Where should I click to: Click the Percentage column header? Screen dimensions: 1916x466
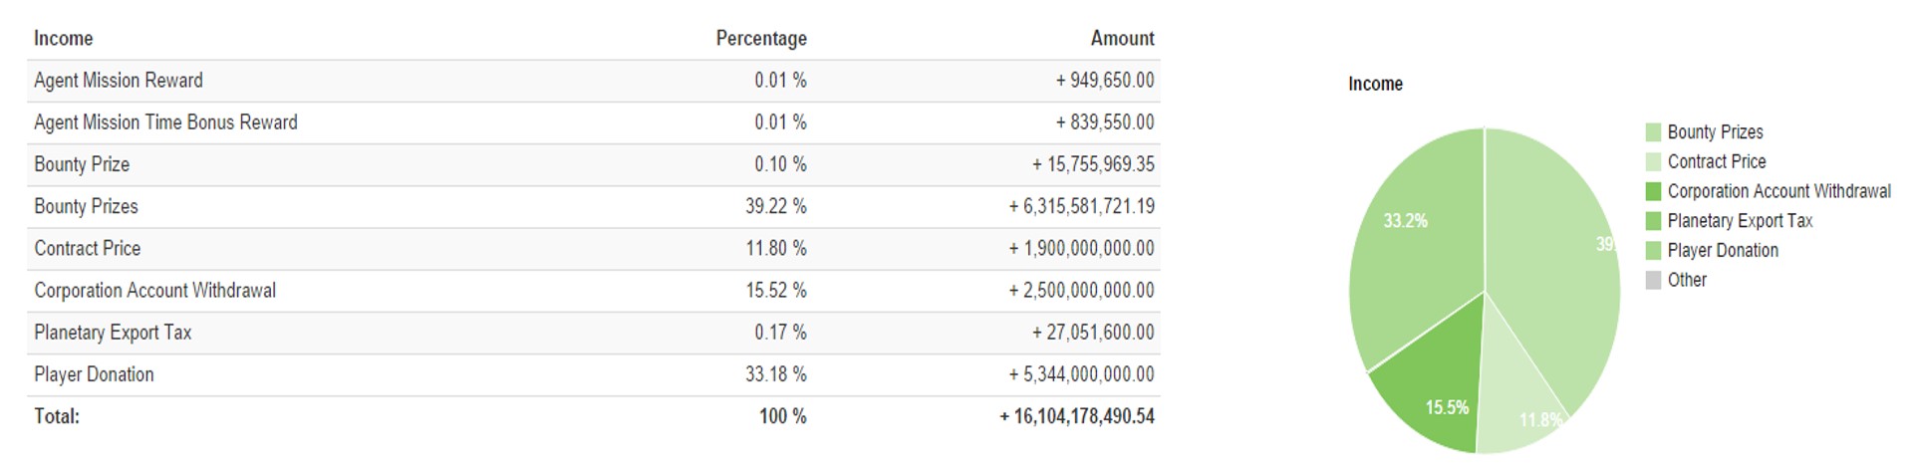coord(761,39)
